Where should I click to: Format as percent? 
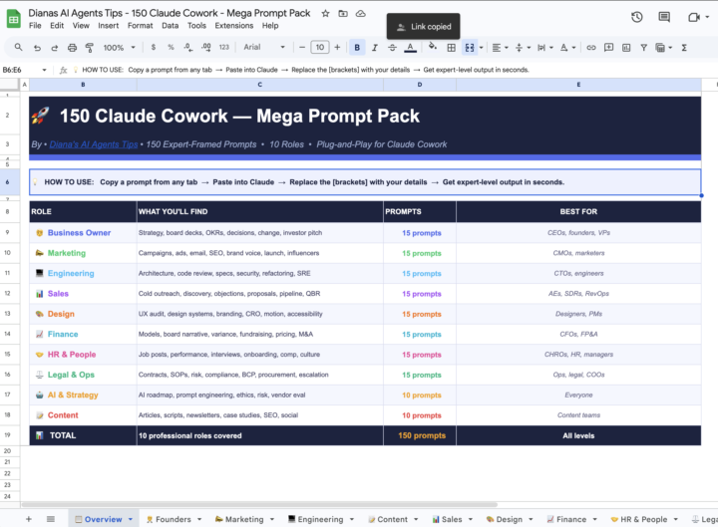tap(171, 47)
